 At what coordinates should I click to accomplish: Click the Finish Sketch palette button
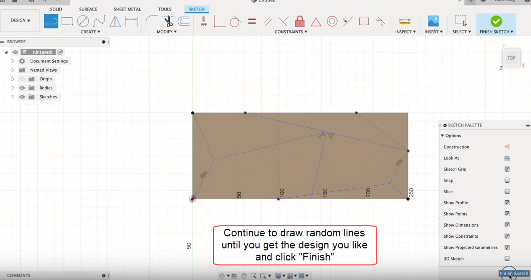514,273
